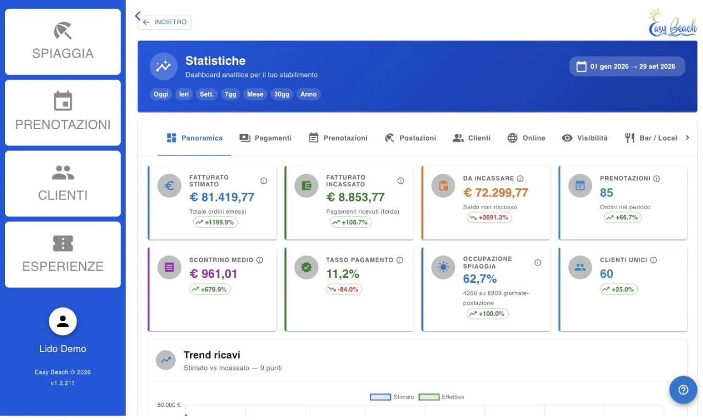703x420 pixels.
Task: Click info icon next to Fatturato Stimato
Action: tap(264, 181)
